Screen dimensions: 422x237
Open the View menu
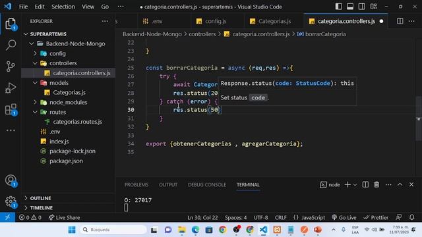pos(88,7)
